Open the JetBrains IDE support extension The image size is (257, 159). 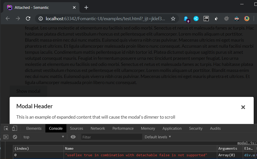click(x=206, y=19)
